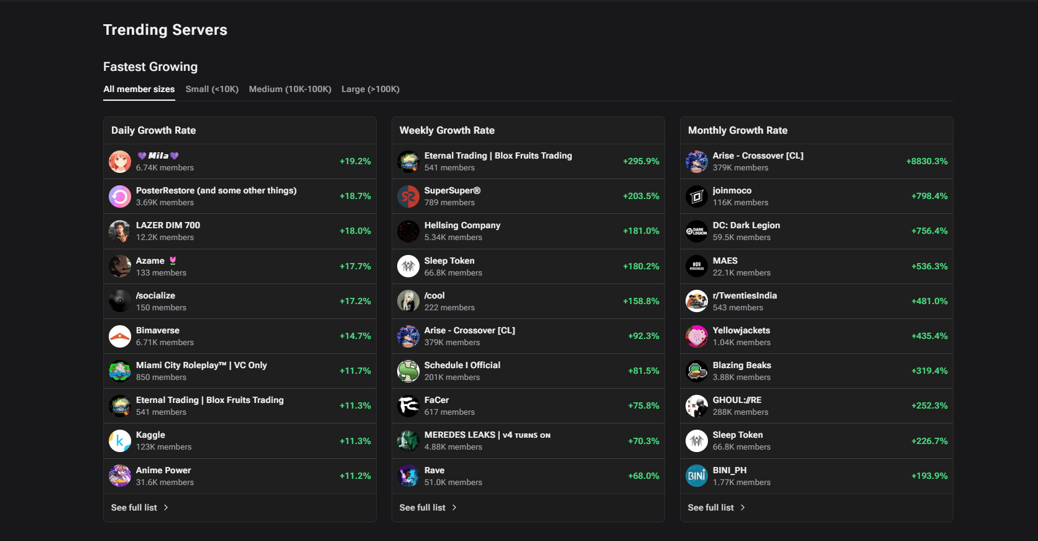Click the PosterRestore server avatar icon
Image resolution: width=1038 pixels, height=541 pixels.
click(120, 197)
